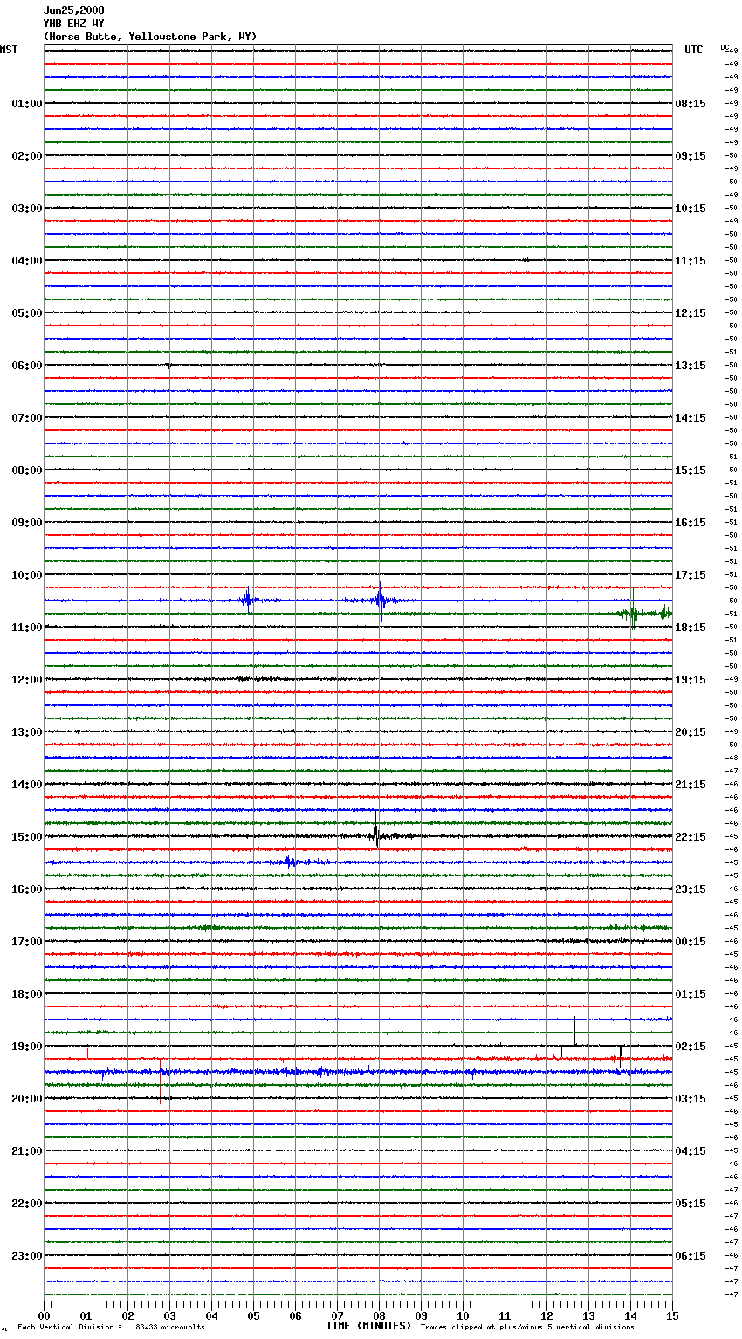
Task: Choose the 13:00 MST row label
Action: pyautogui.click(x=27, y=732)
